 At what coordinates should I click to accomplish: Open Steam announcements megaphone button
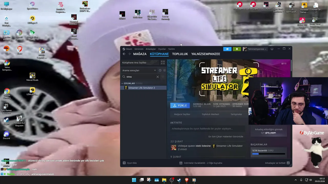coord(227,49)
